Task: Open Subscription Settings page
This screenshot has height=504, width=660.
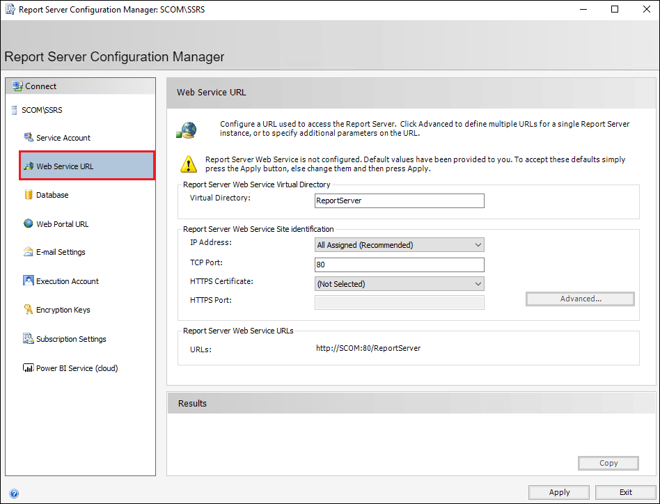Action: (71, 338)
